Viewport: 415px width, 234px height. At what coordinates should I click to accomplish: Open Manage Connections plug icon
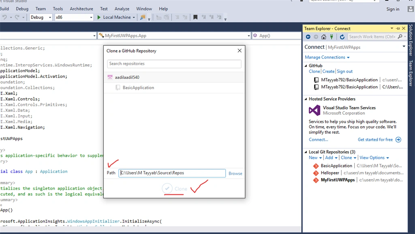point(332,37)
